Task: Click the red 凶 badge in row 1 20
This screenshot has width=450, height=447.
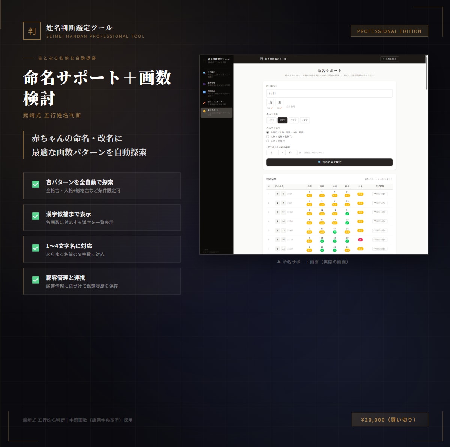Action: pos(360,239)
